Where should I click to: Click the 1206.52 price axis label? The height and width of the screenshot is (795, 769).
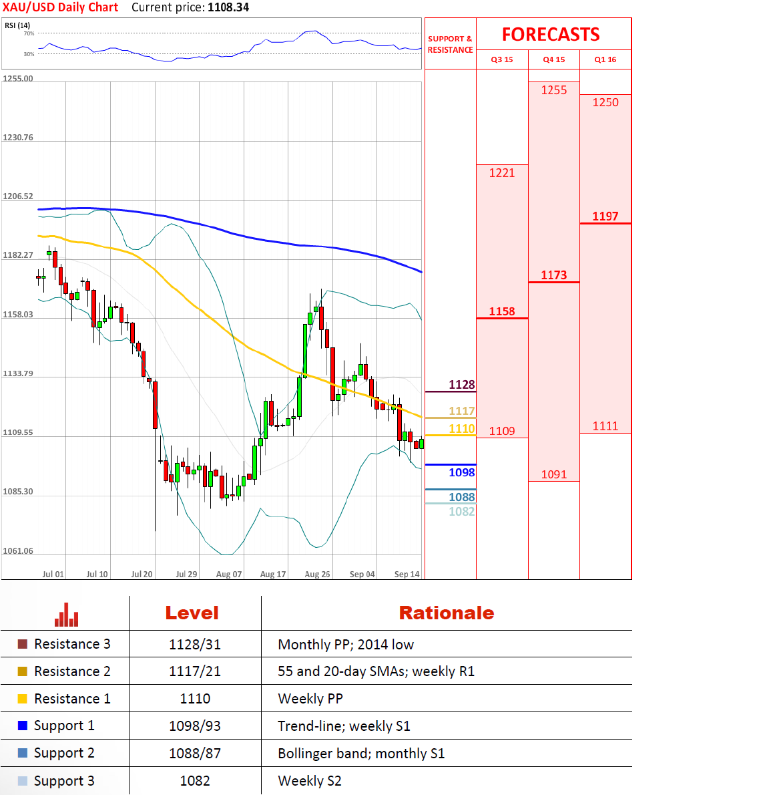[18, 196]
